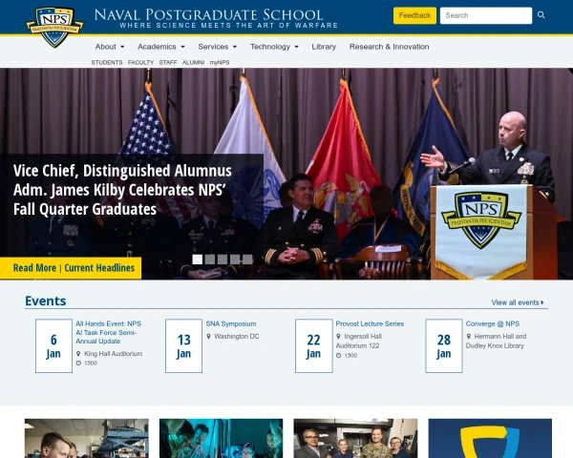
Task: Expand the Academics dropdown menu
Action: (x=161, y=47)
